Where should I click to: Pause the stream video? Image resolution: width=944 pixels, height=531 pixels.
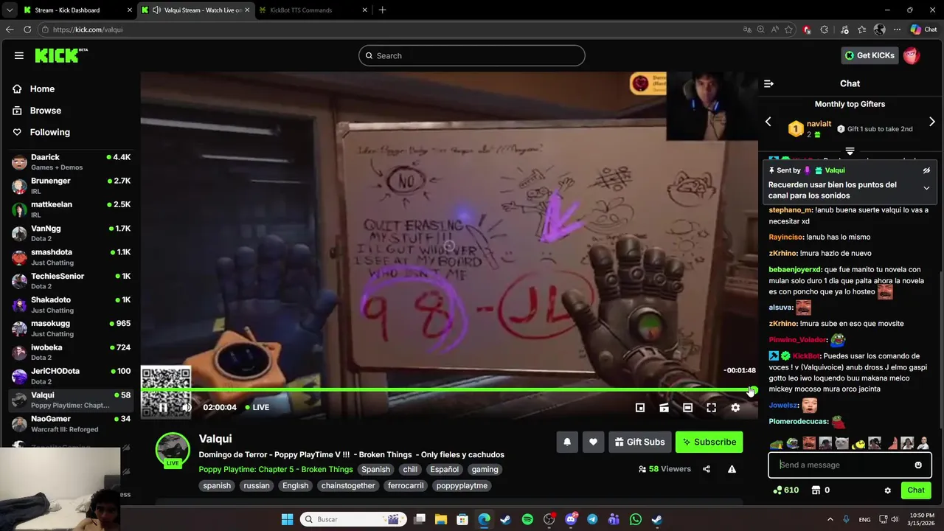[163, 407]
